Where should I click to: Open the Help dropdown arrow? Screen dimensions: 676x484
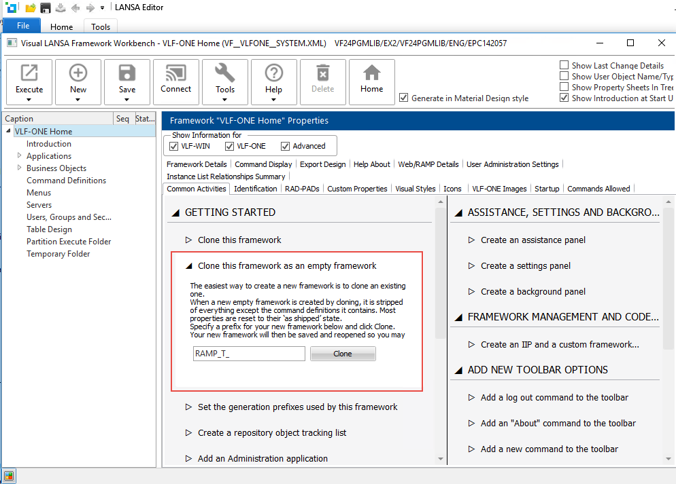[x=273, y=100]
